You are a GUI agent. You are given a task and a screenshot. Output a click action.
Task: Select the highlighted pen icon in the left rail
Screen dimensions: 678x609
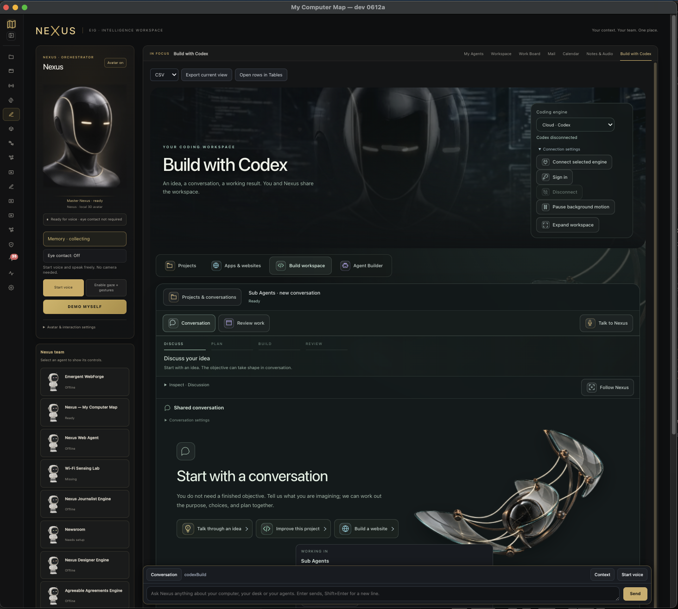pos(11,114)
